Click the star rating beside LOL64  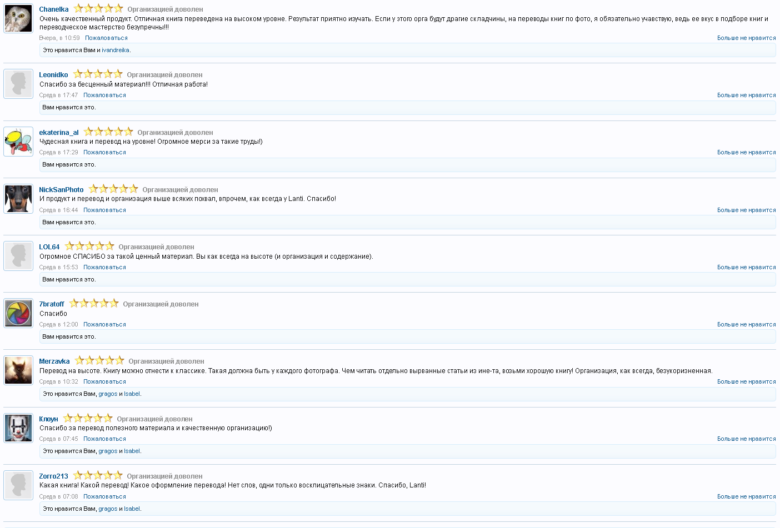pyautogui.click(x=89, y=247)
